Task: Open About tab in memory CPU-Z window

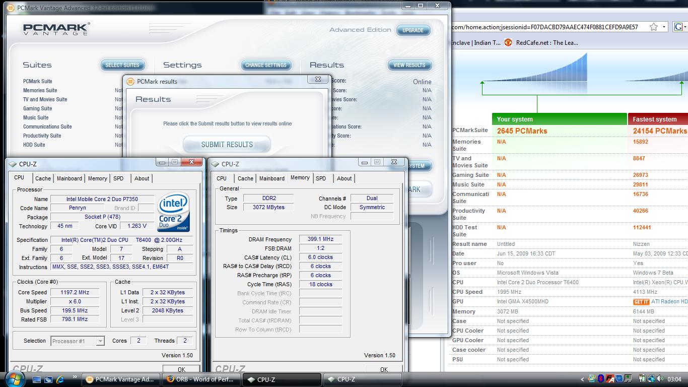Action: [x=344, y=178]
